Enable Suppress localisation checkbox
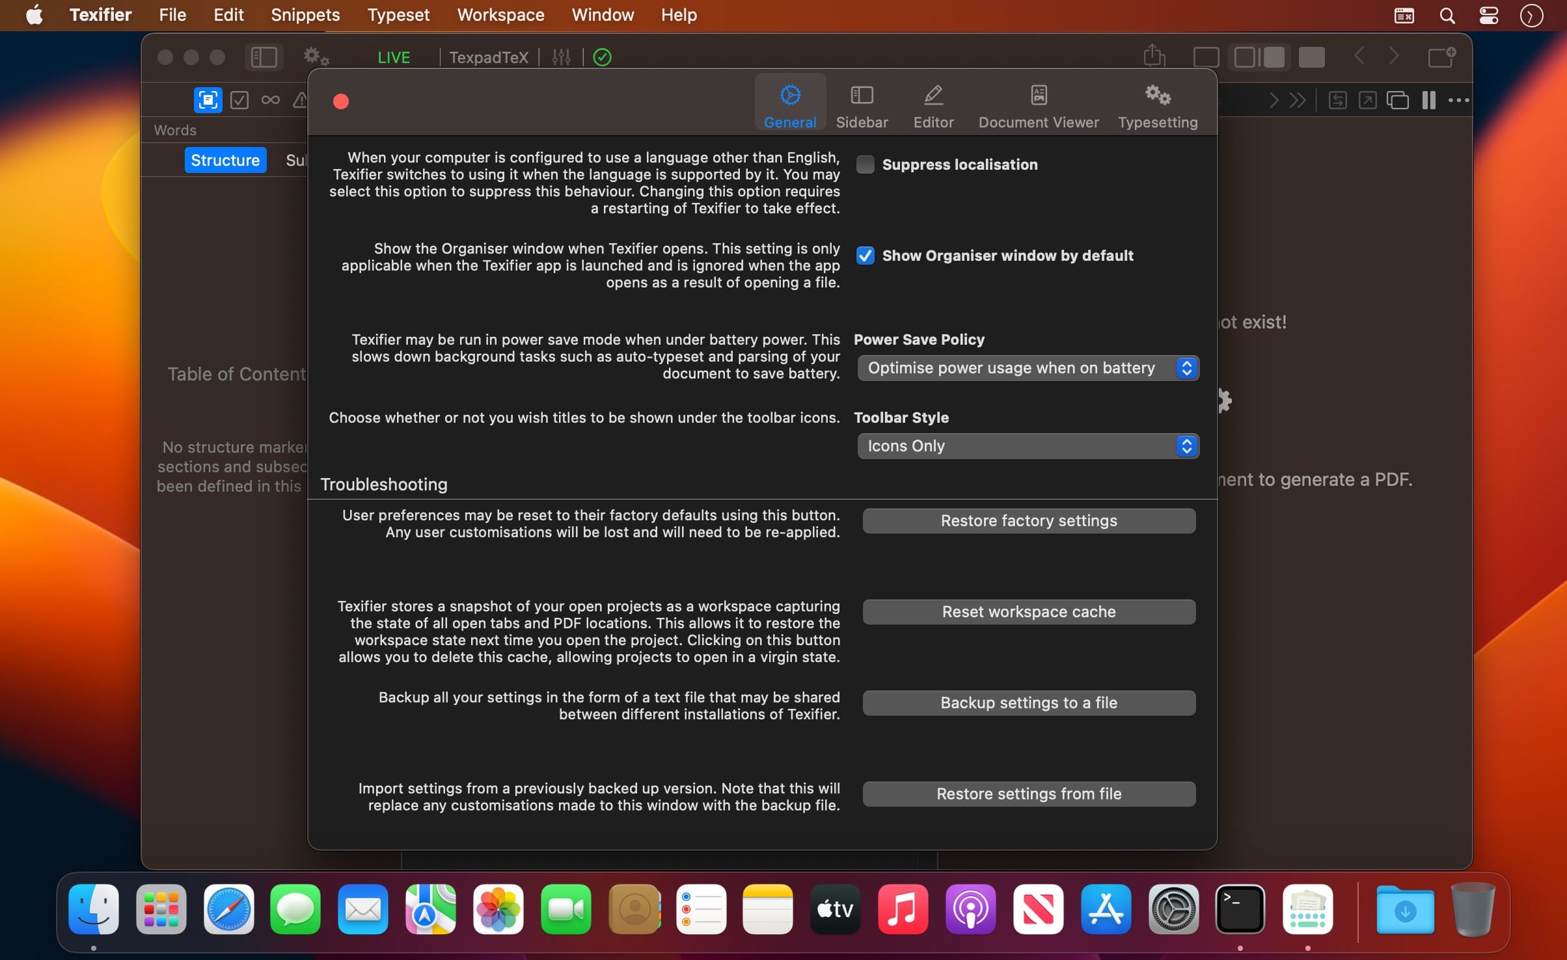 pos(865,165)
